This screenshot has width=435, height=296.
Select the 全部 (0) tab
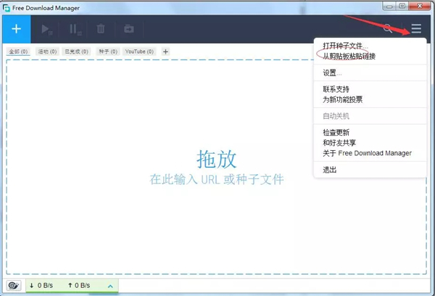(x=18, y=52)
